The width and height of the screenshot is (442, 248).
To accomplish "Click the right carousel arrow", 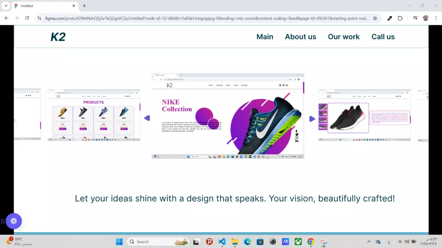I will pos(312,119).
